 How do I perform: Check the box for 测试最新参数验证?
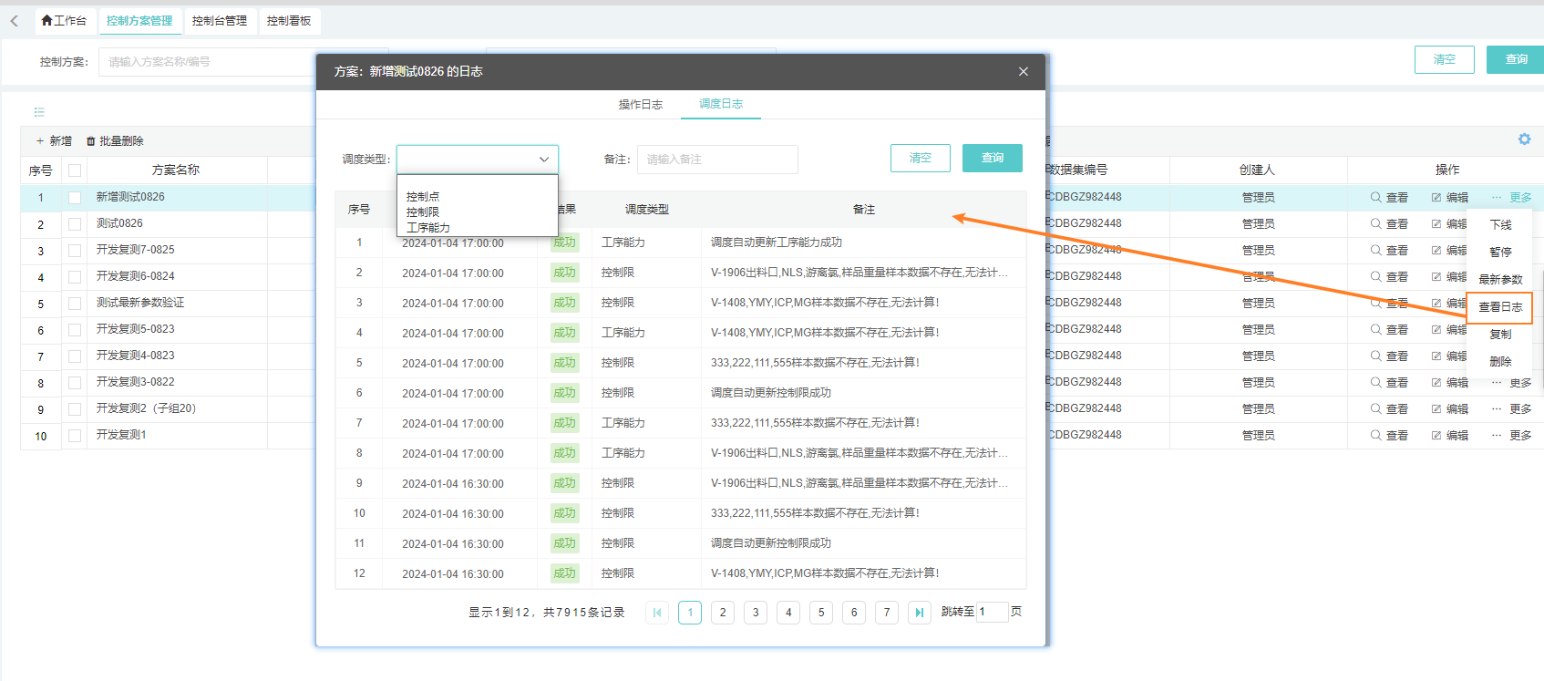[x=75, y=303]
